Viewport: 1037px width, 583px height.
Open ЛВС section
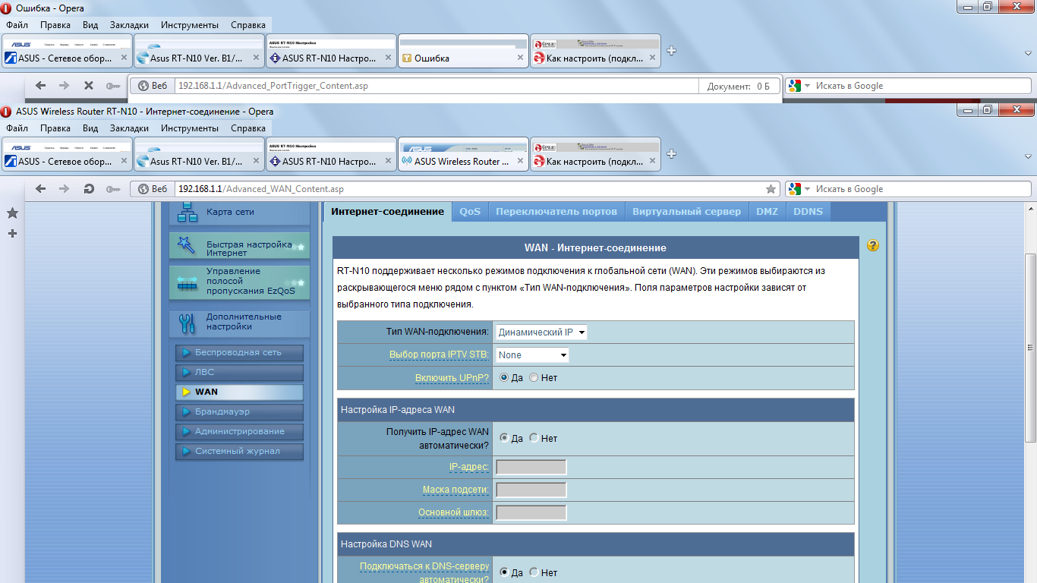[x=239, y=373]
